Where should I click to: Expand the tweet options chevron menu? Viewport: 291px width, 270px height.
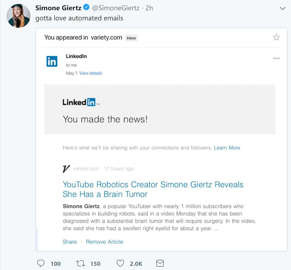tap(282, 9)
